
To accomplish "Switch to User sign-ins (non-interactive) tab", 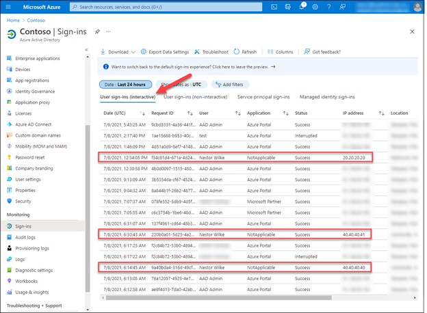I will (195, 97).
